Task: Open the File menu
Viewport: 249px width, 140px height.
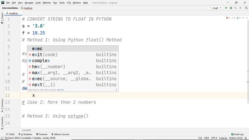Action: pyautogui.click(x=8, y=3)
